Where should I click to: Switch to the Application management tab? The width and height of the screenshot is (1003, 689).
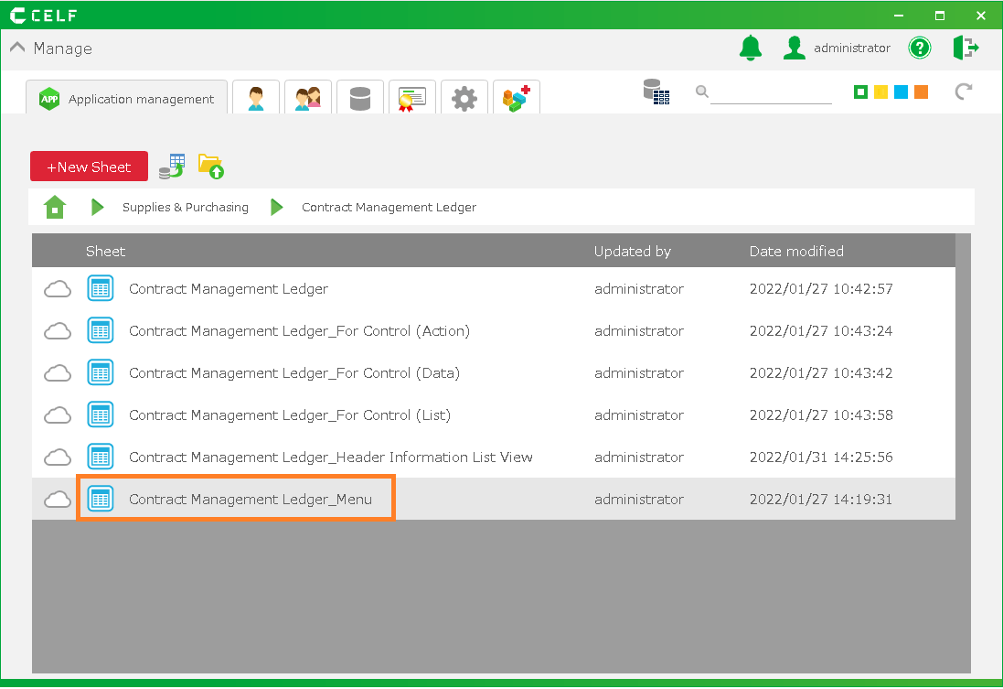[127, 99]
